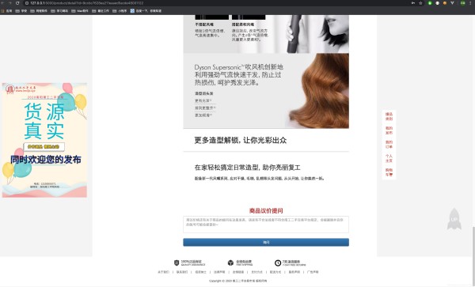The height and width of the screenshot is (287, 475).
Task: Open the 货源真实 advertisement banner
Action: coord(44,140)
